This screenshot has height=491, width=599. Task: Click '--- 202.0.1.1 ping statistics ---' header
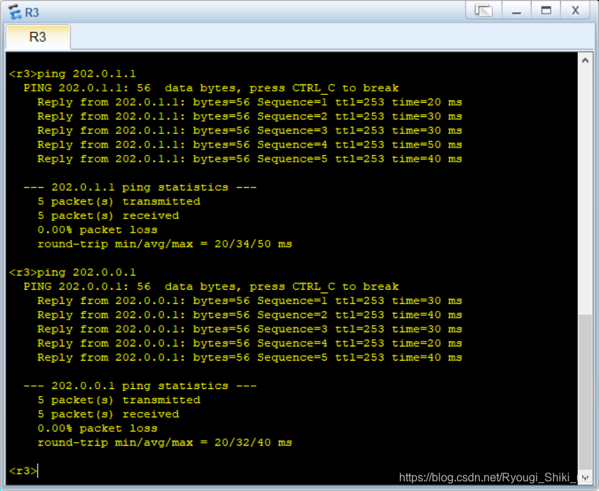pyautogui.click(x=140, y=187)
